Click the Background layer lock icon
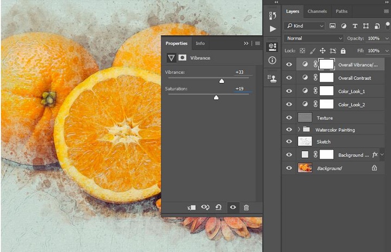 [374, 168]
